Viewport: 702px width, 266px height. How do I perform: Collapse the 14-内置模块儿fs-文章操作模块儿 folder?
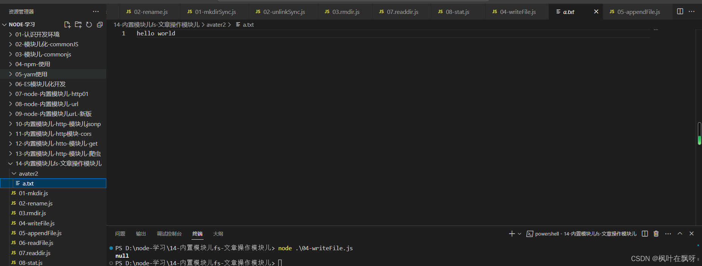[53, 163]
